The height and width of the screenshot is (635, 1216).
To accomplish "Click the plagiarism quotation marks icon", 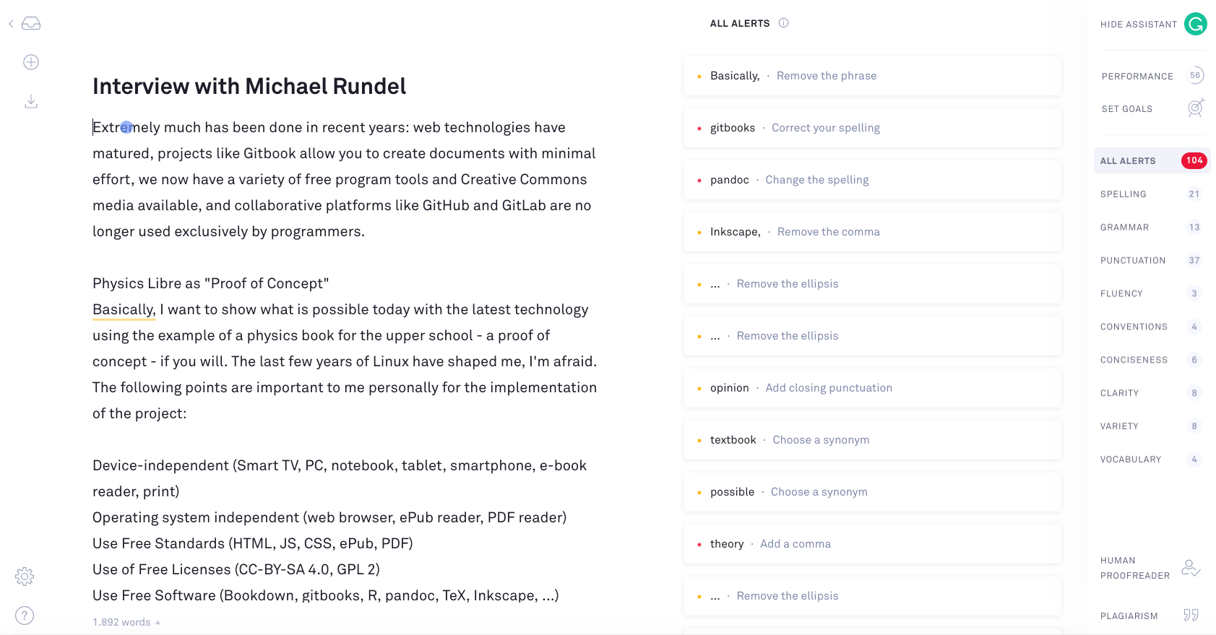I will coord(1191,615).
